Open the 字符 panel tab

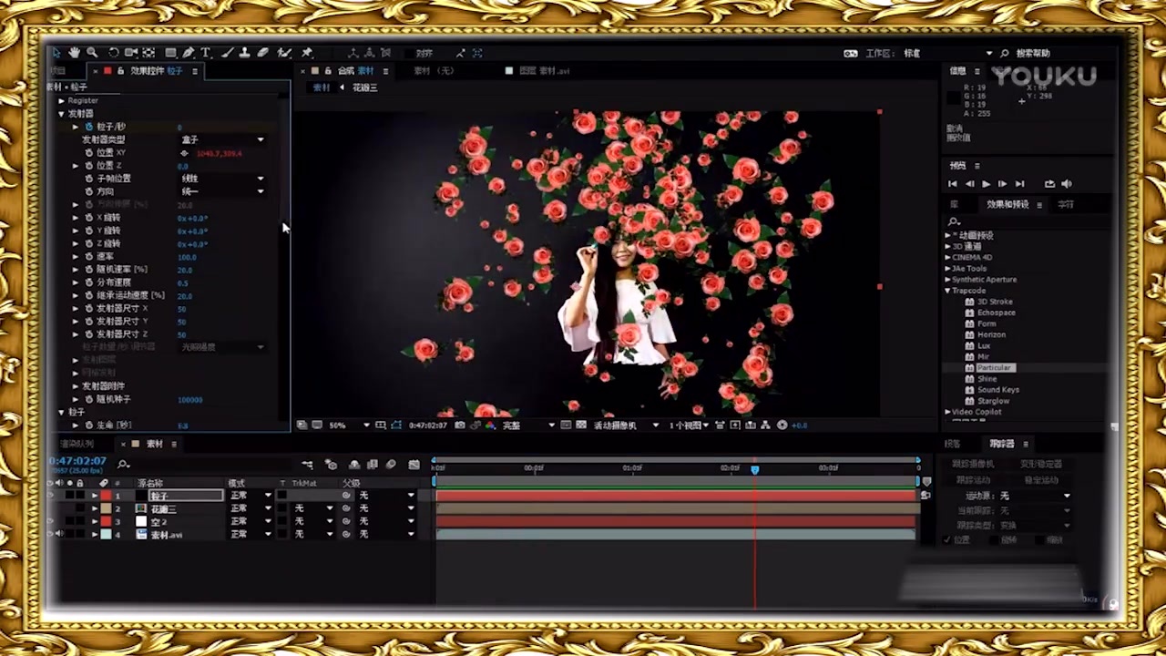1066,205
